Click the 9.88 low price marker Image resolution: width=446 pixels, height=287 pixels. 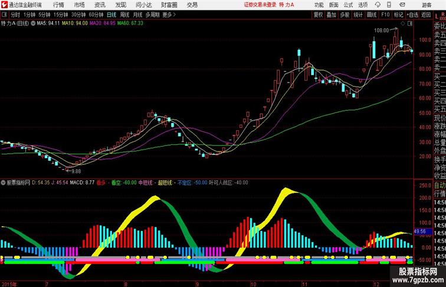coord(76,171)
